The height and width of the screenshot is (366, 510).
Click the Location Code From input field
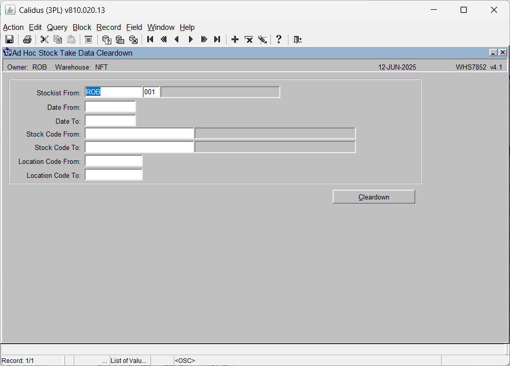[x=113, y=161]
